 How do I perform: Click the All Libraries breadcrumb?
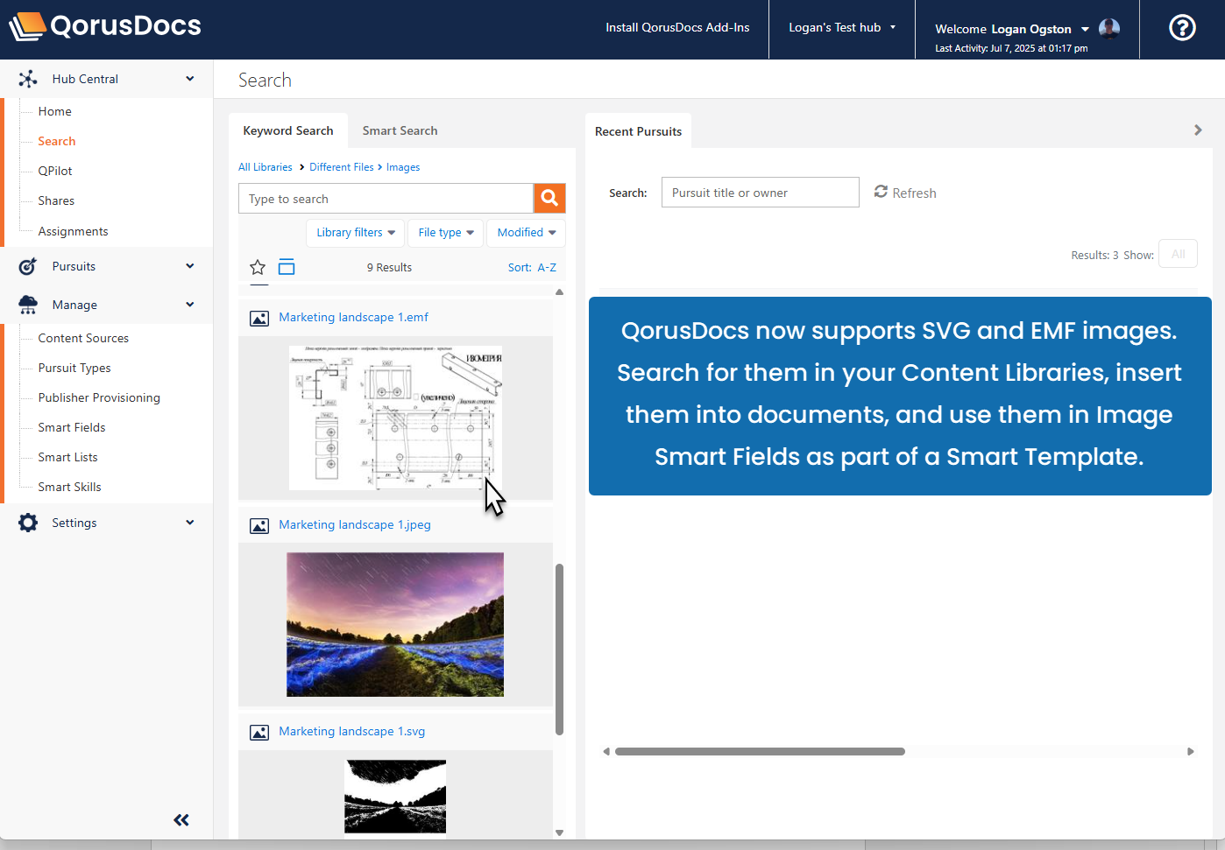pyautogui.click(x=266, y=167)
